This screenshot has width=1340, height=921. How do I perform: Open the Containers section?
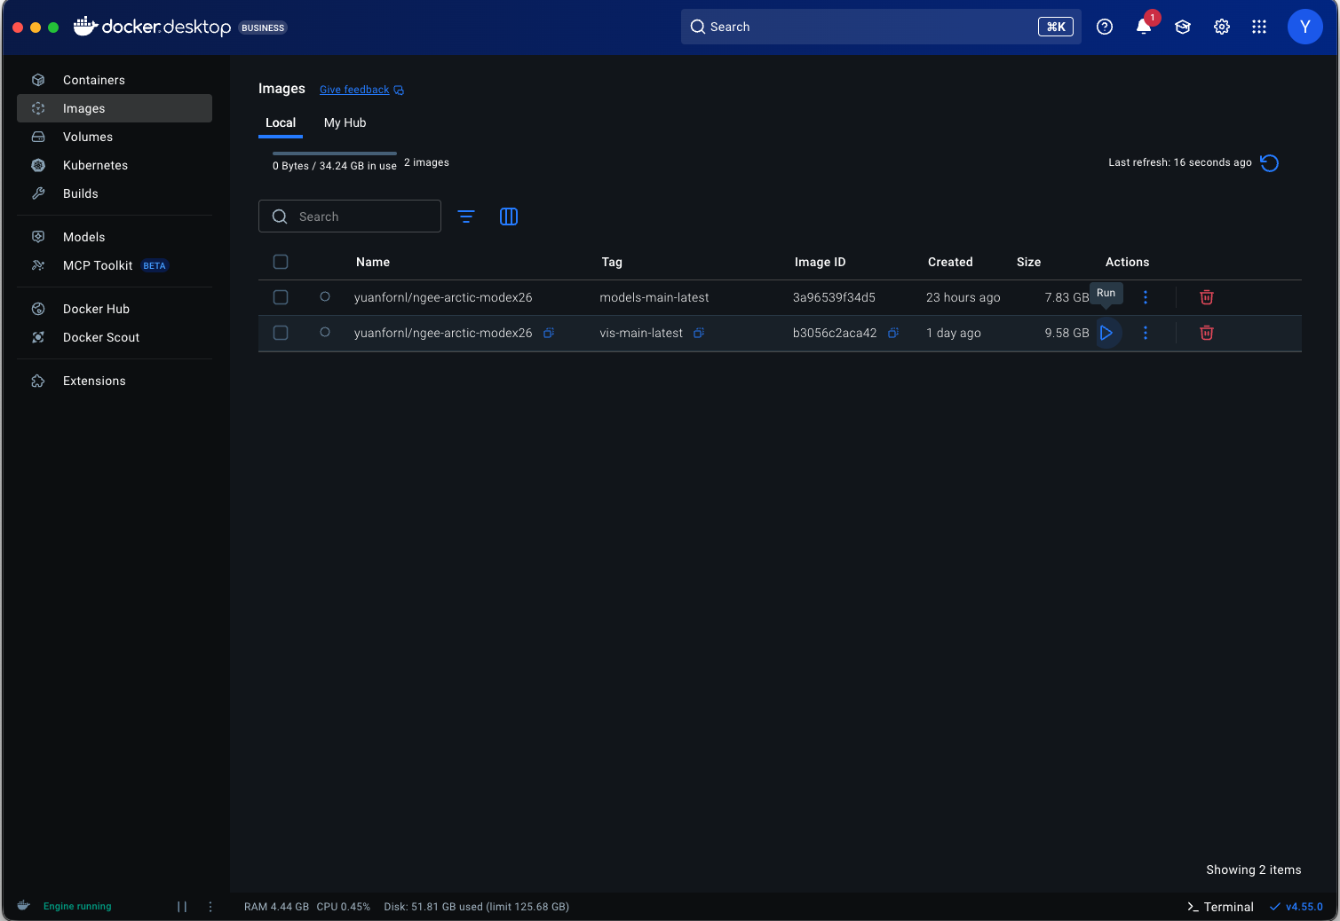92,80
